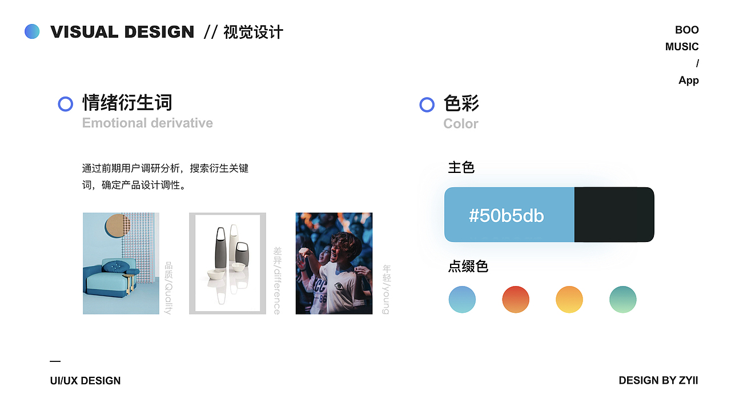Select the blue gradient accent color circle
Screen dimensions: 731x411
[462, 300]
